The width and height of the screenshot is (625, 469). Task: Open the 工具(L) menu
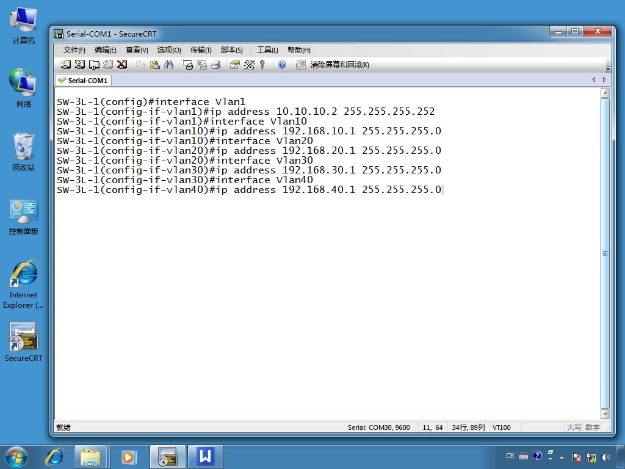(267, 50)
